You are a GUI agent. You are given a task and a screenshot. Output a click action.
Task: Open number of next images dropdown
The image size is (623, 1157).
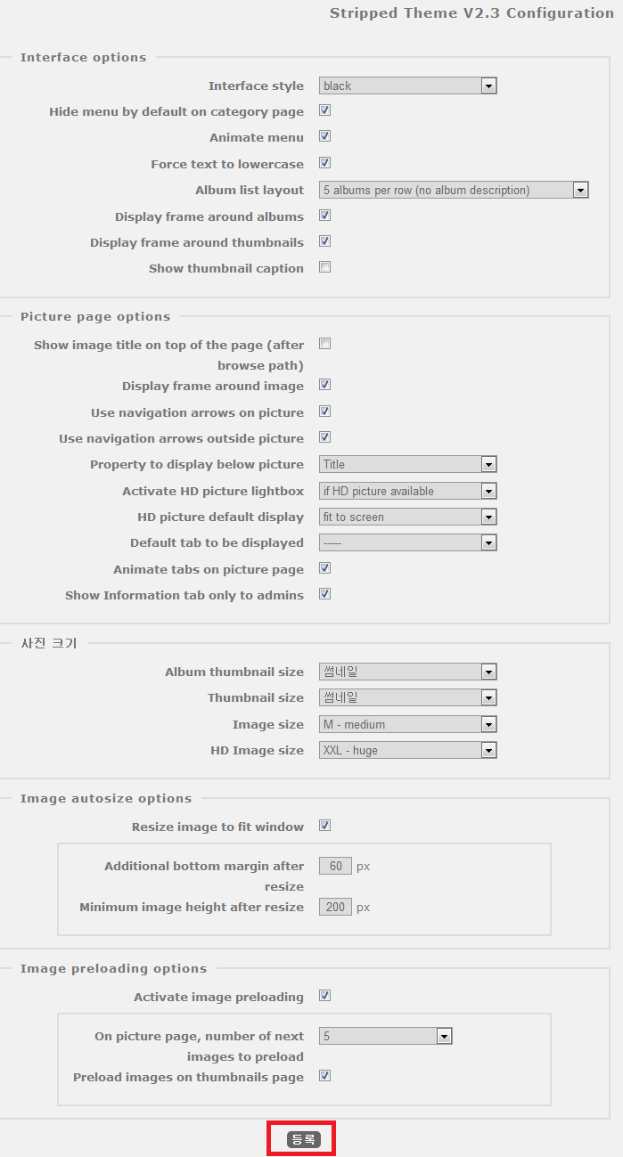385,1036
